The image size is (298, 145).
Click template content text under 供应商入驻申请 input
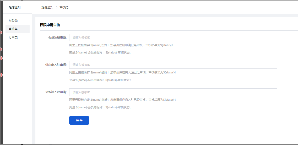[122, 72]
